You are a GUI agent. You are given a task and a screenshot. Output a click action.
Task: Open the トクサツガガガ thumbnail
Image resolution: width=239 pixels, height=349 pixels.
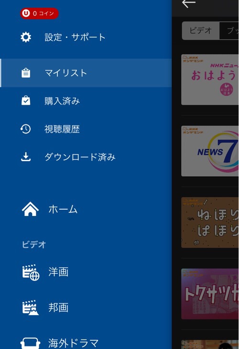(210, 294)
